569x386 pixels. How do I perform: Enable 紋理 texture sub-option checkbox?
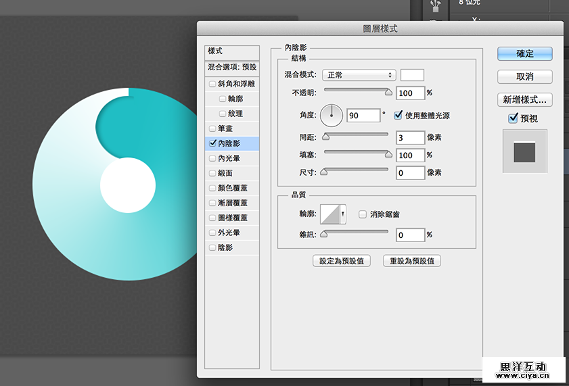[223, 114]
